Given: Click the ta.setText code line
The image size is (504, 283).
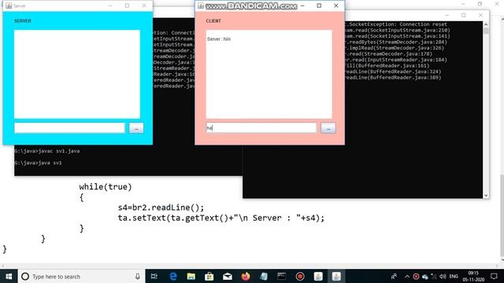Looking at the screenshot, I should [221, 218].
